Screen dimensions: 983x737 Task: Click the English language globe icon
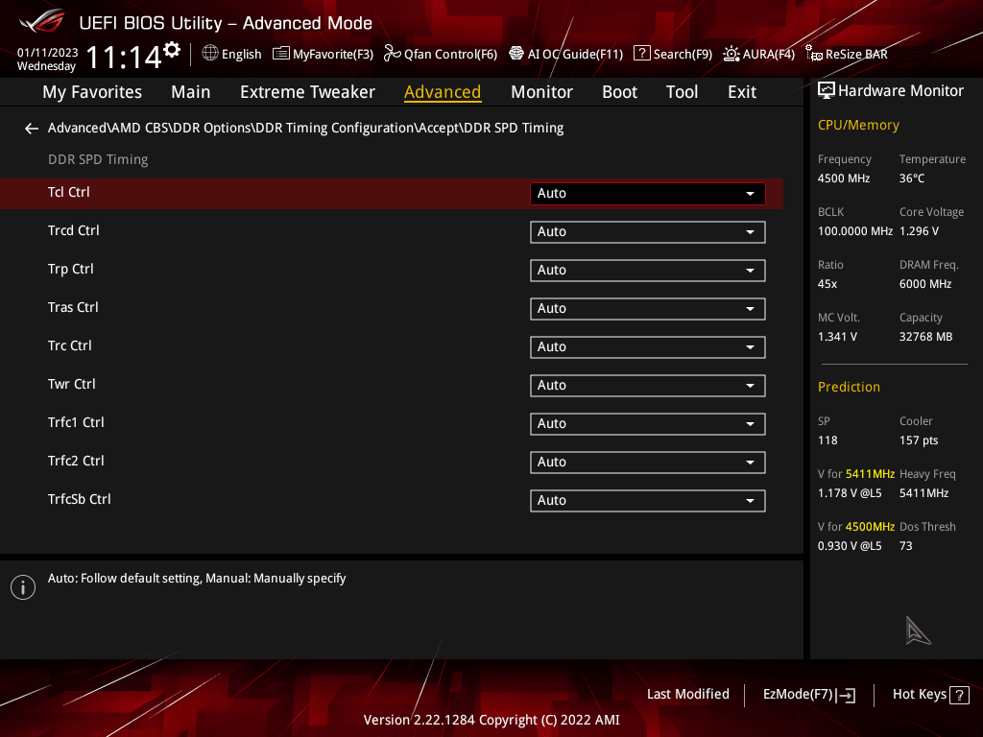pyautogui.click(x=210, y=54)
